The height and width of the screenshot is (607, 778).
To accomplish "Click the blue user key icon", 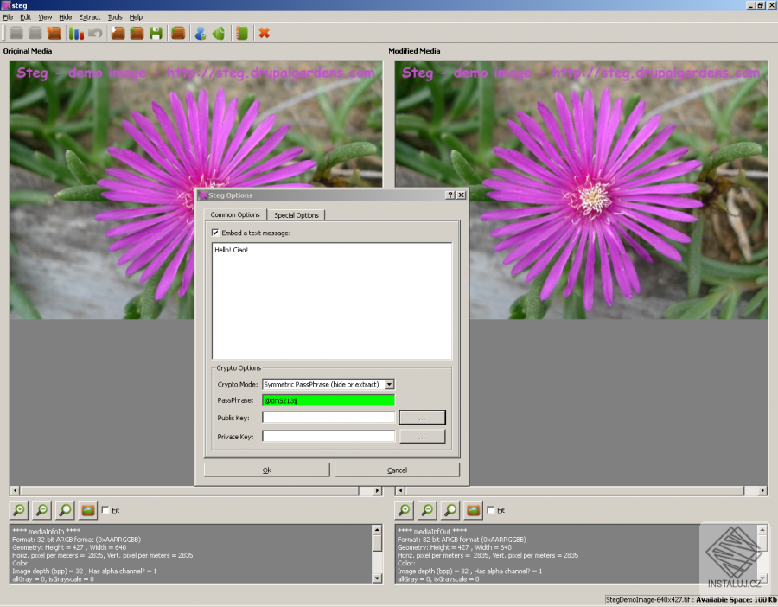I will pos(200,33).
